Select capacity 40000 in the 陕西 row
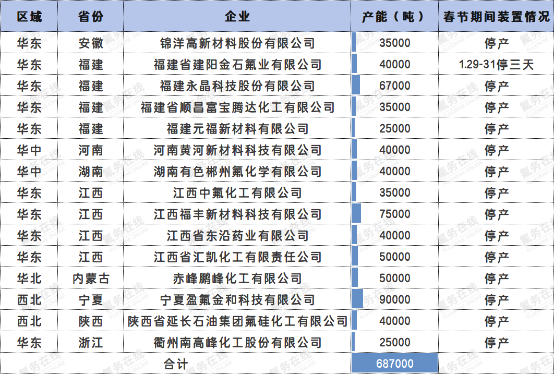The width and height of the screenshot is (554, 374). coord(395,321)
